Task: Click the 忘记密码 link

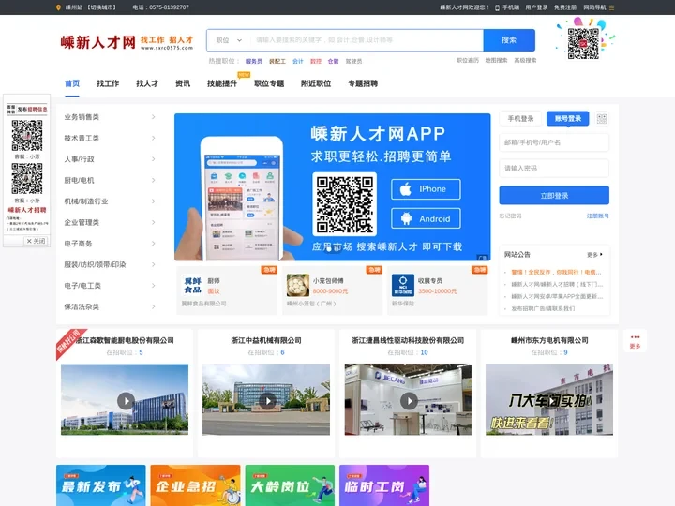Action: point(510,216)
